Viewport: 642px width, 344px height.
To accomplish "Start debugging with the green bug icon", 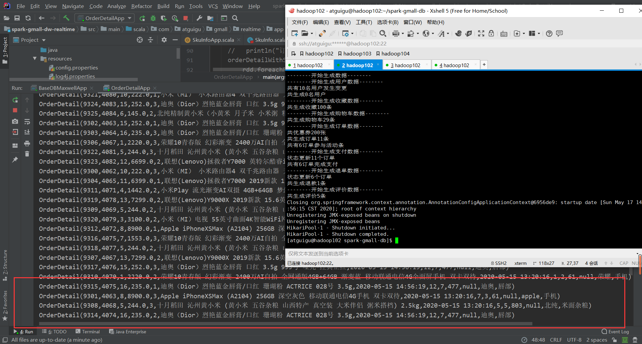I will pos(153,18).
